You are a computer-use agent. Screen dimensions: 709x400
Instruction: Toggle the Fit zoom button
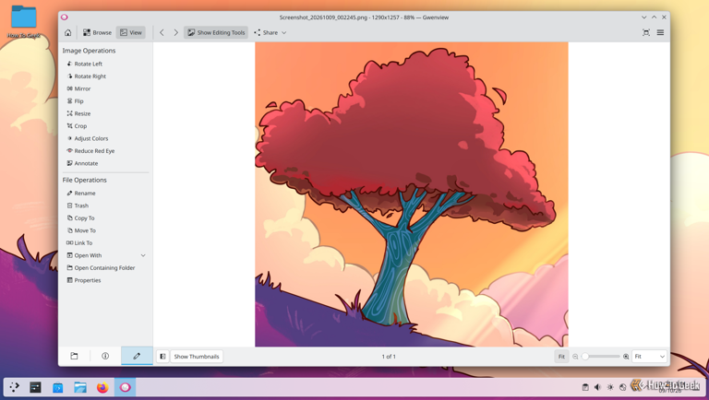[x=561, y=357]
